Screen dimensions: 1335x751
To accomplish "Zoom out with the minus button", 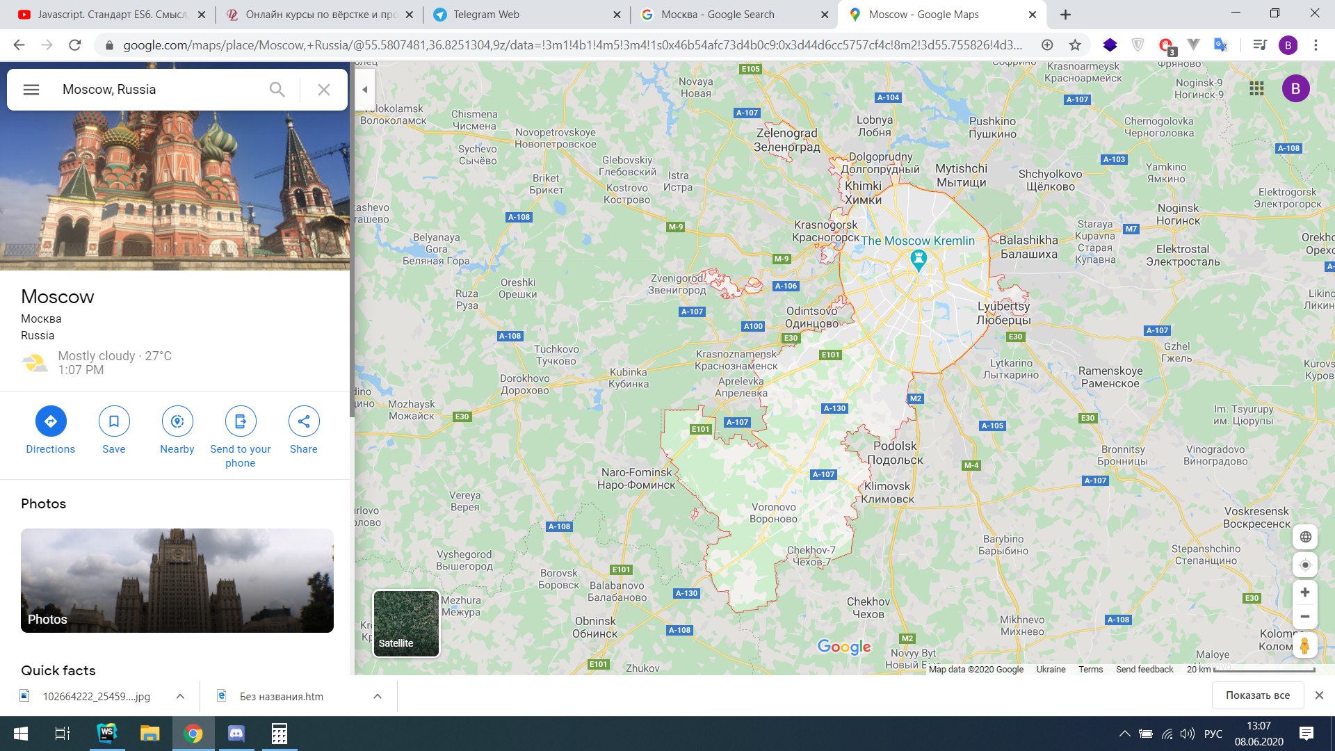I will 1305,617.
